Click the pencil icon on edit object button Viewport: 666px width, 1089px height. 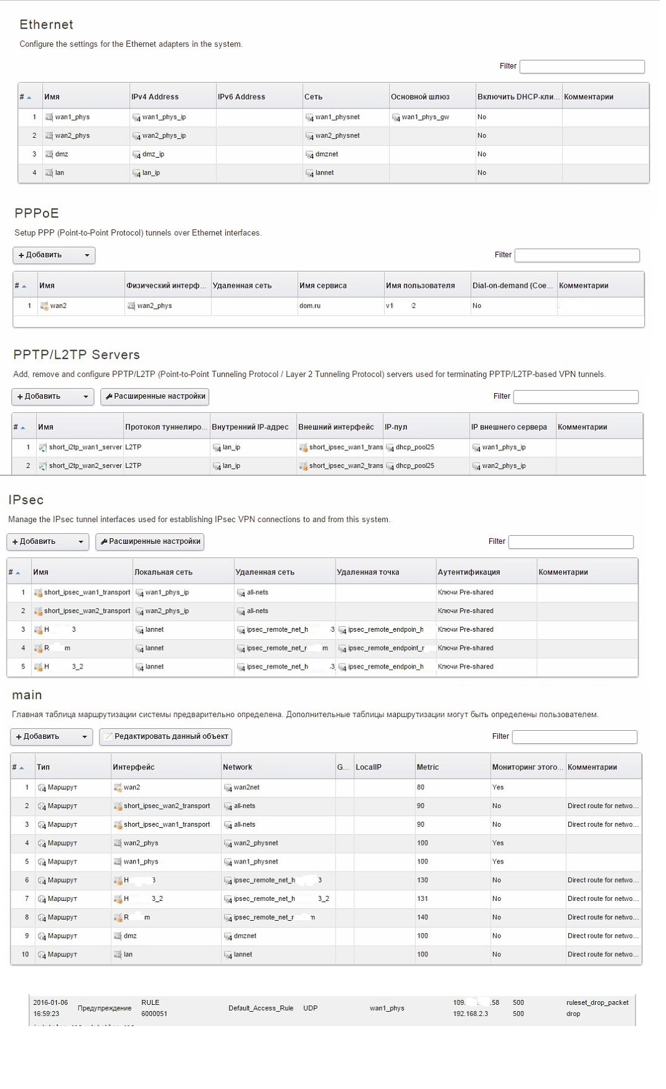coord(108,737)
